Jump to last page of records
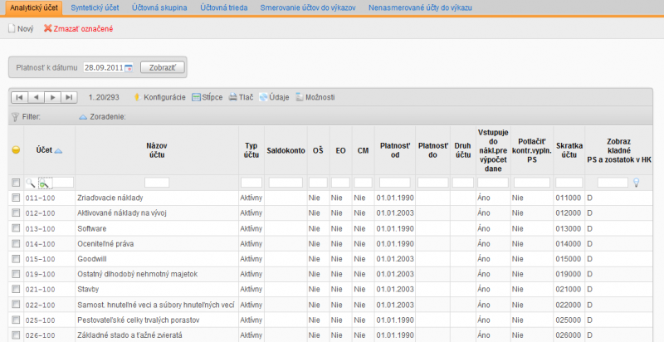The image size is (664, 342). tap(70, 97)
